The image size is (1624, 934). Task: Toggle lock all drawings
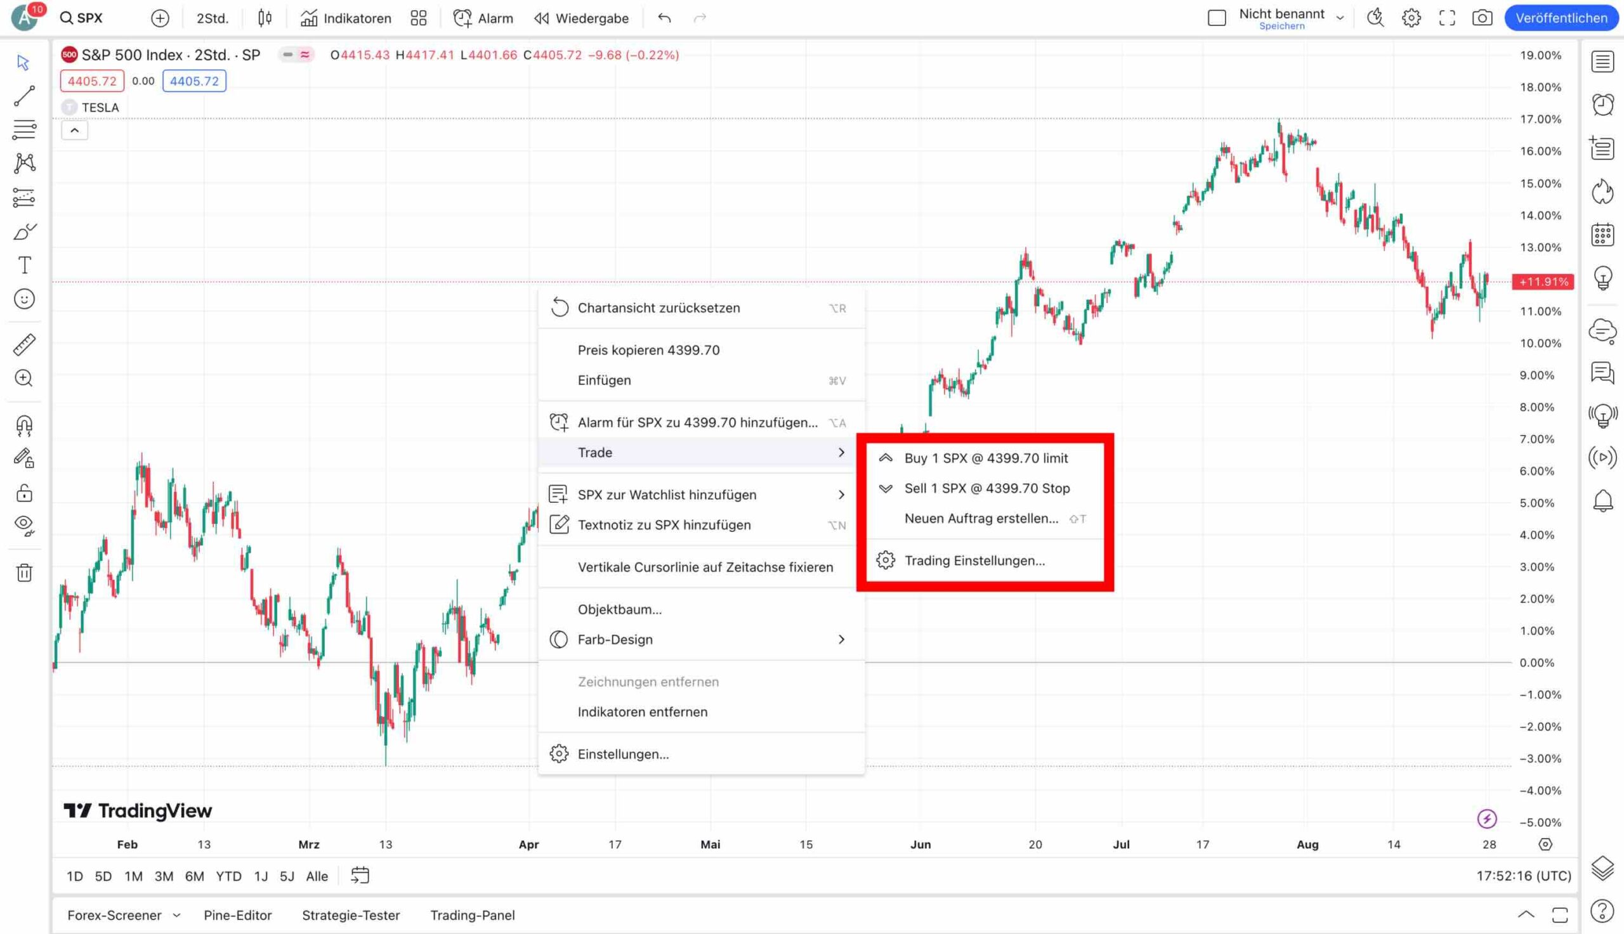(x=23, y=493)
